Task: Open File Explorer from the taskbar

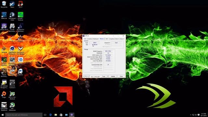Action: click(x=56, y=115)
